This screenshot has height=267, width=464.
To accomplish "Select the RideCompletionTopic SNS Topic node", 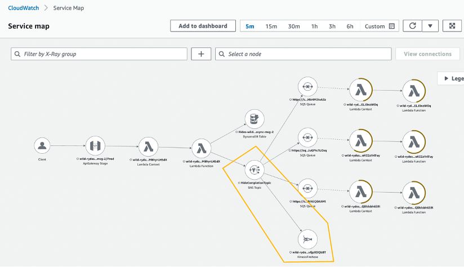I will coord(255,170).
